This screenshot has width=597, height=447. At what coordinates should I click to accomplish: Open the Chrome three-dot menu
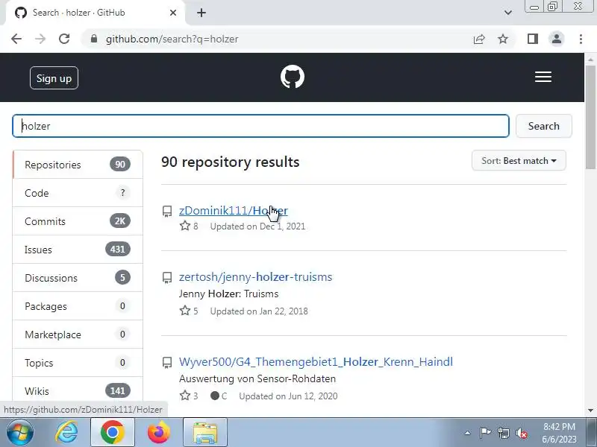tap(581, 39)
